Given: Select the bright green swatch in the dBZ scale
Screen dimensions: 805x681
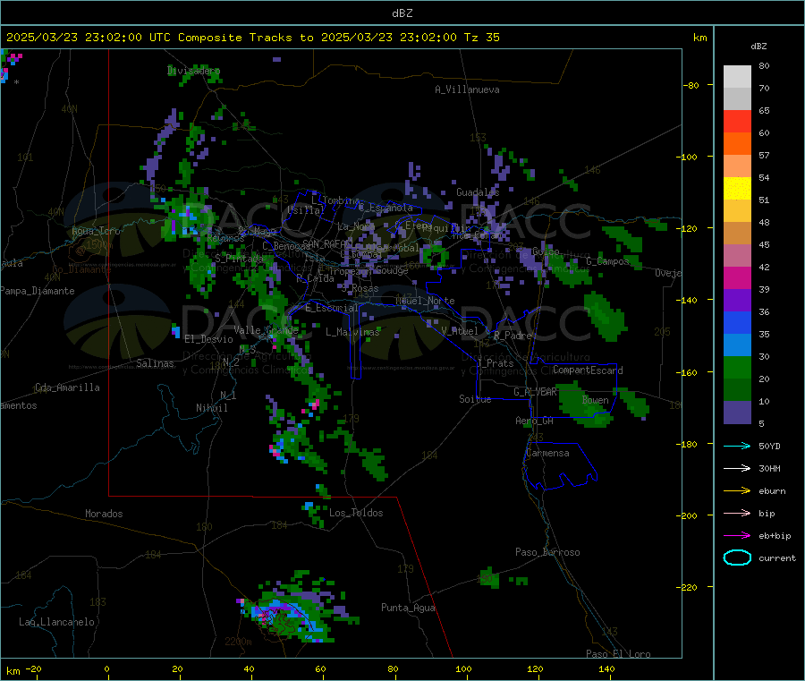Looking at the screenshot, I should tap(737, 367).
